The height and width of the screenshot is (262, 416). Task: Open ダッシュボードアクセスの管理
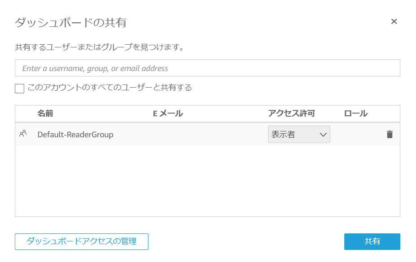[82, 241]
